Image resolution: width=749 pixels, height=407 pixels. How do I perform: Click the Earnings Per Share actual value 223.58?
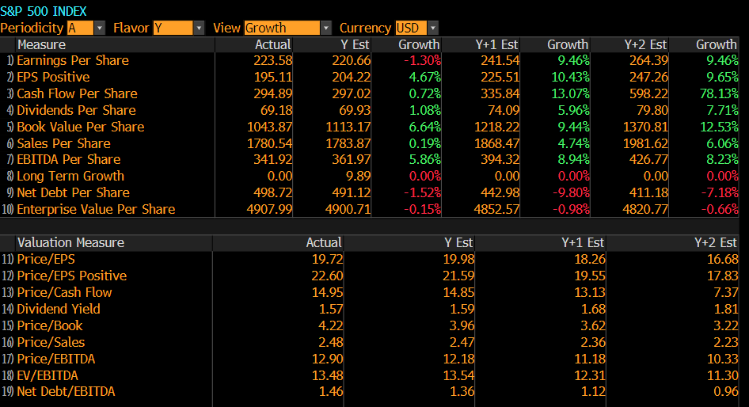(272, 61)
